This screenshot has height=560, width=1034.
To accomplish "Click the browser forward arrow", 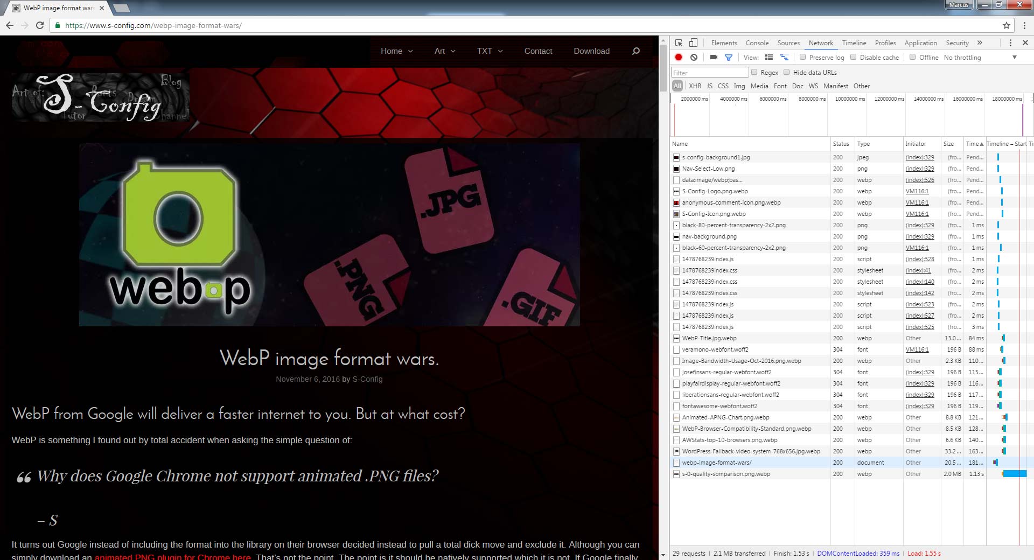I will tap(25, 25).
